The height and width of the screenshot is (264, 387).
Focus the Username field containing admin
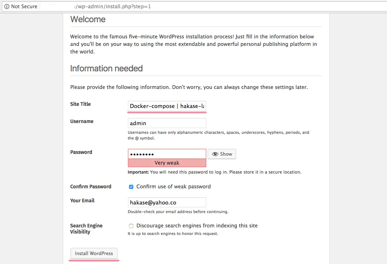[167, 123]
